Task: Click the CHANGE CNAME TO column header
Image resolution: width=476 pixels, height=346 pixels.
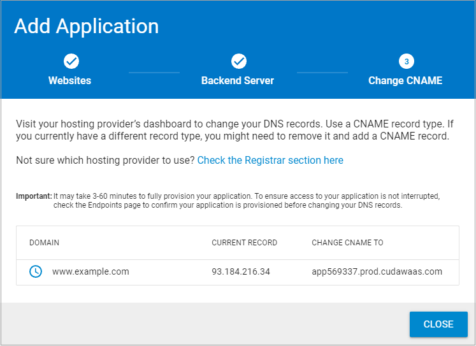Action: point(347,243)
